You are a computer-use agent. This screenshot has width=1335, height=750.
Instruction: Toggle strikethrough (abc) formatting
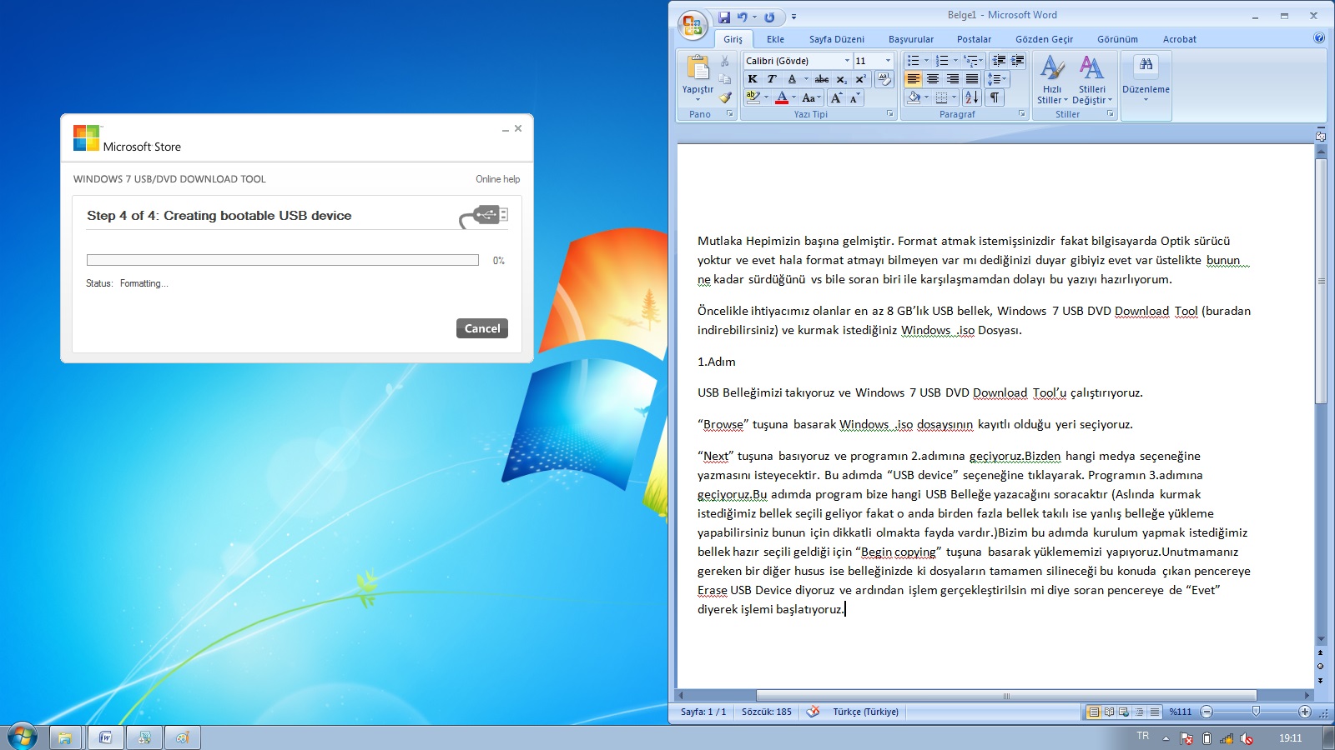[x=822, y=79]
